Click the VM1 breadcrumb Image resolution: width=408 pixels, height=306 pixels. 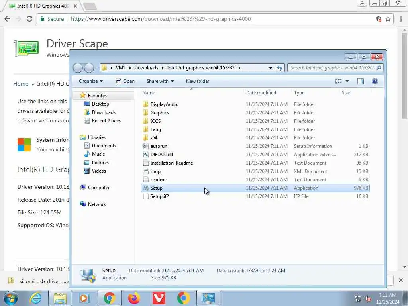(x=120, y=68)
